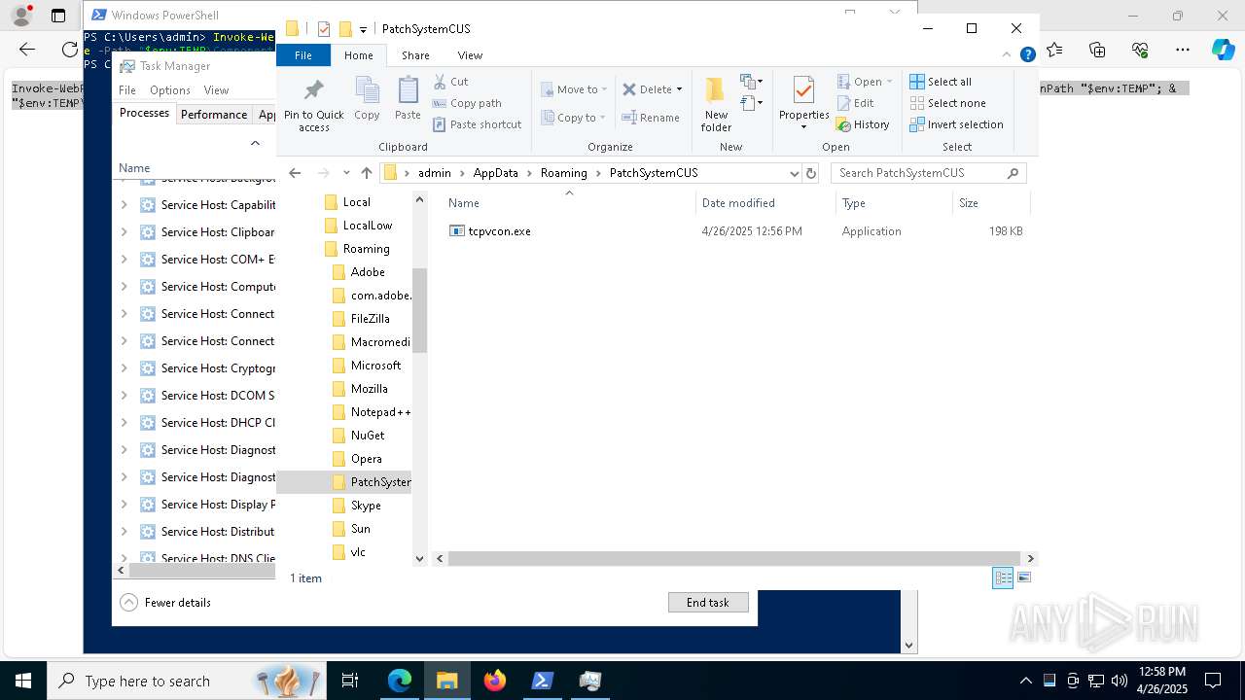Open Move to dropdown
Image resolution: width=1245 pixels, height=700 pixels.
[x=573, y=89]
